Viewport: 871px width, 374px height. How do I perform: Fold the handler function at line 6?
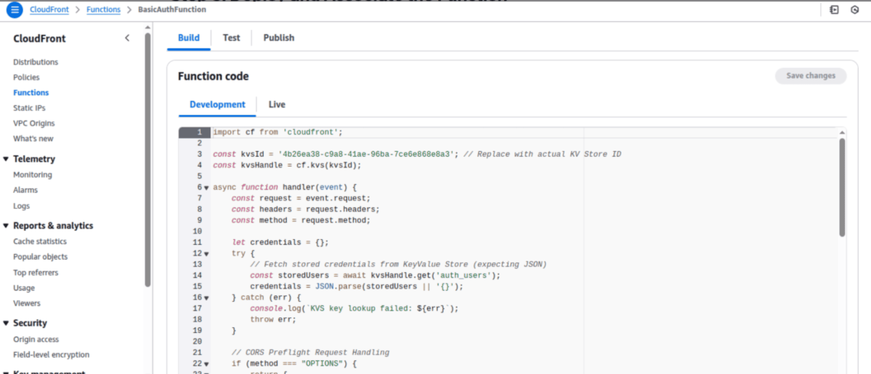click(207, 187)
